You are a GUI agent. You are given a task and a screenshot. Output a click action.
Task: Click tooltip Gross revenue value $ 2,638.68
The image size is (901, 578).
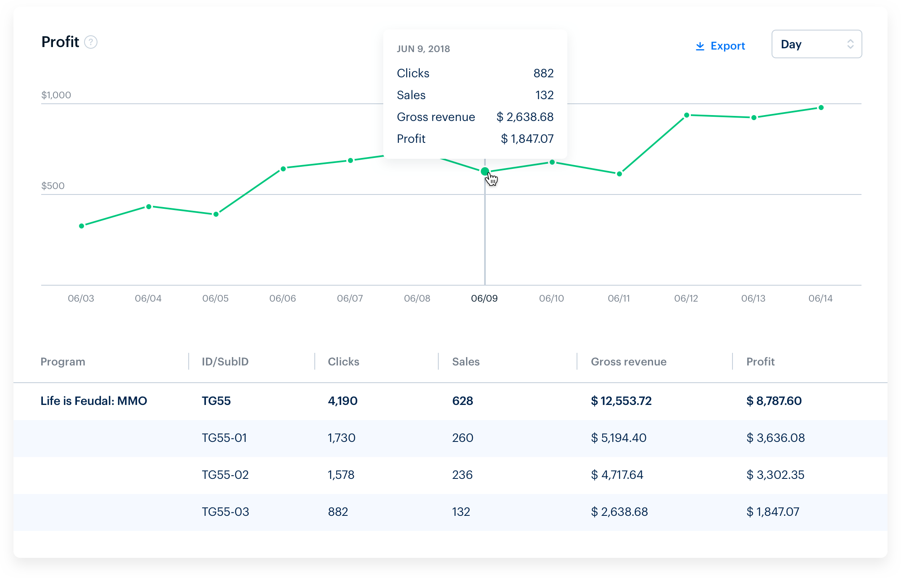click(x=525, y=117)
